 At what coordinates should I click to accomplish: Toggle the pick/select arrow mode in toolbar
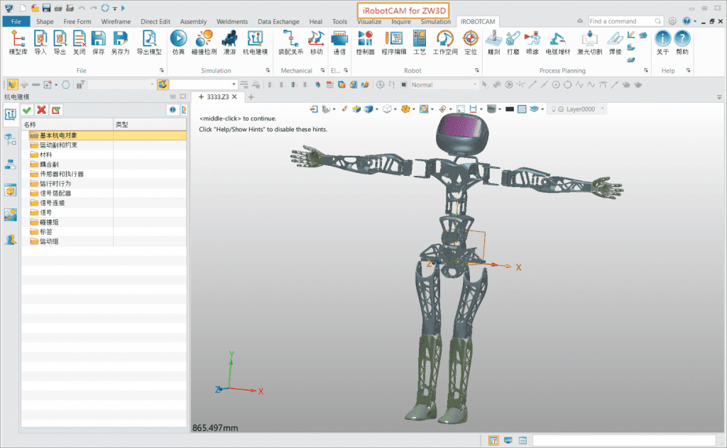pos(11,84)
